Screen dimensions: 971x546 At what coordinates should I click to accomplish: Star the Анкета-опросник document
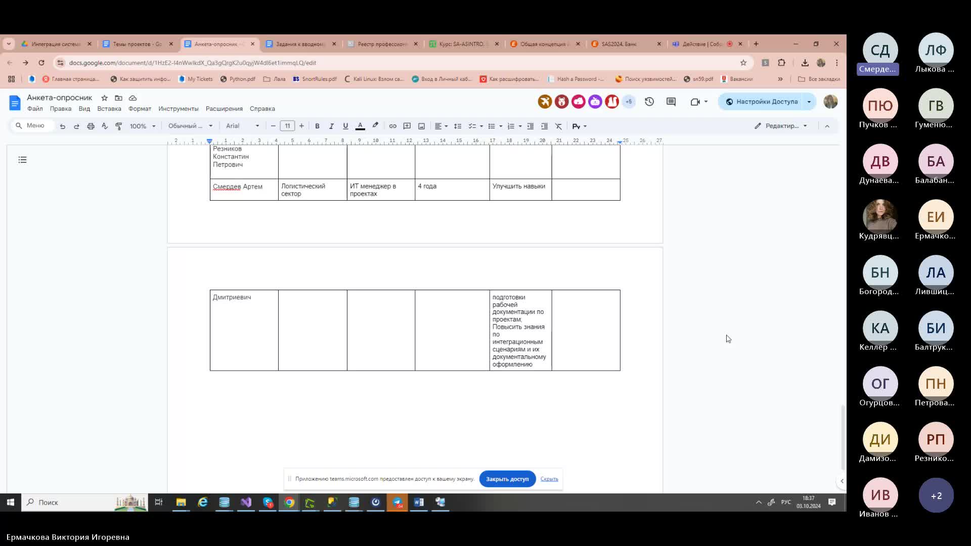[104, 98]
